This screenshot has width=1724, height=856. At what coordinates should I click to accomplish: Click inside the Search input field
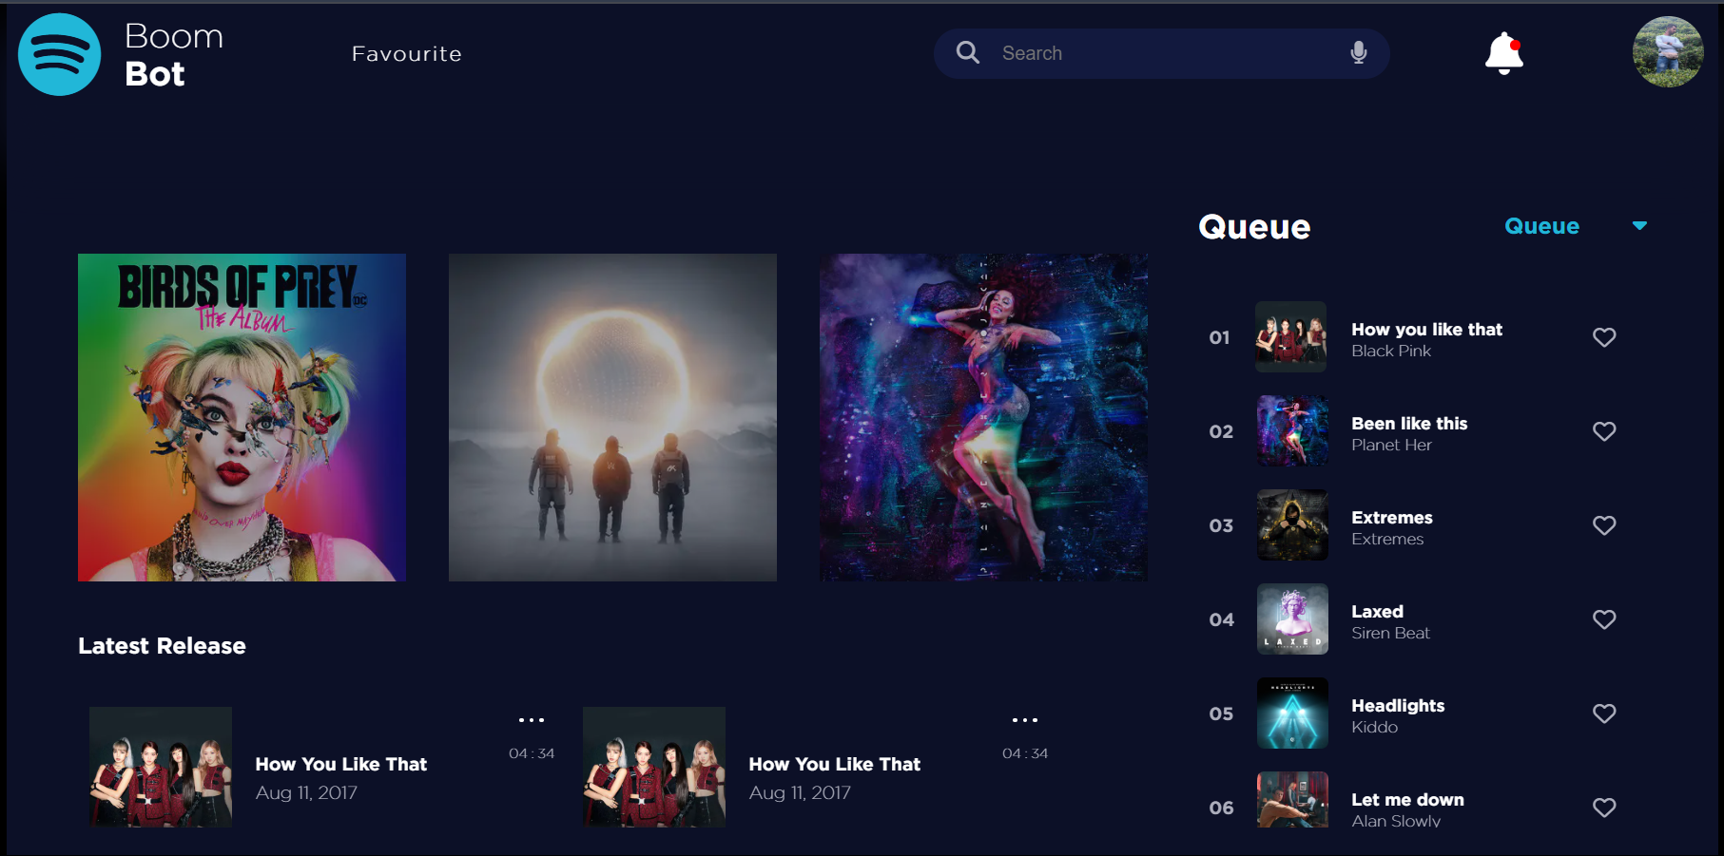pos(1094,53)
